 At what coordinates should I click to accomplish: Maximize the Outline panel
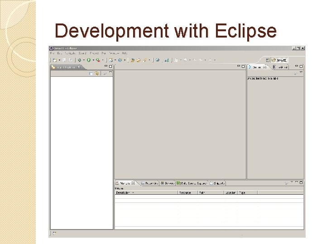(301, 66)
